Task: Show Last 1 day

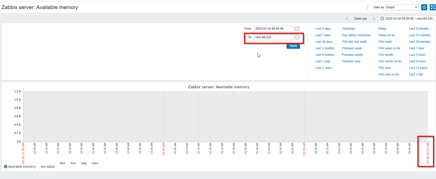Action: (x=416, y=74)
